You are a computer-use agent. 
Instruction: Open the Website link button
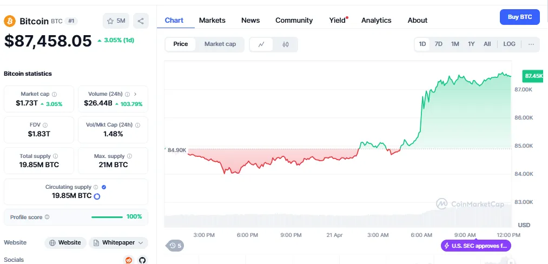[65, 243]
